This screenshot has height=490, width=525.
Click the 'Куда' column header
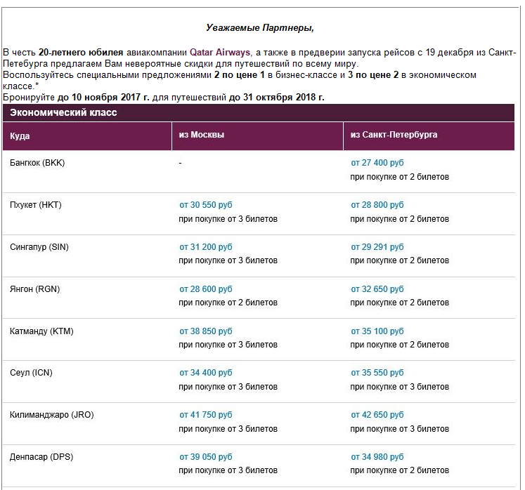[x=87, y=136]
